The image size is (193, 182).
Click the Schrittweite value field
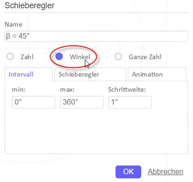[x=130, y=102]
